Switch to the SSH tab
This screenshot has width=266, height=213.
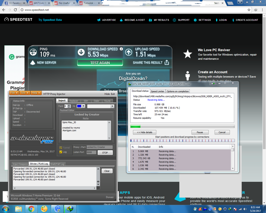click(85, 101)
